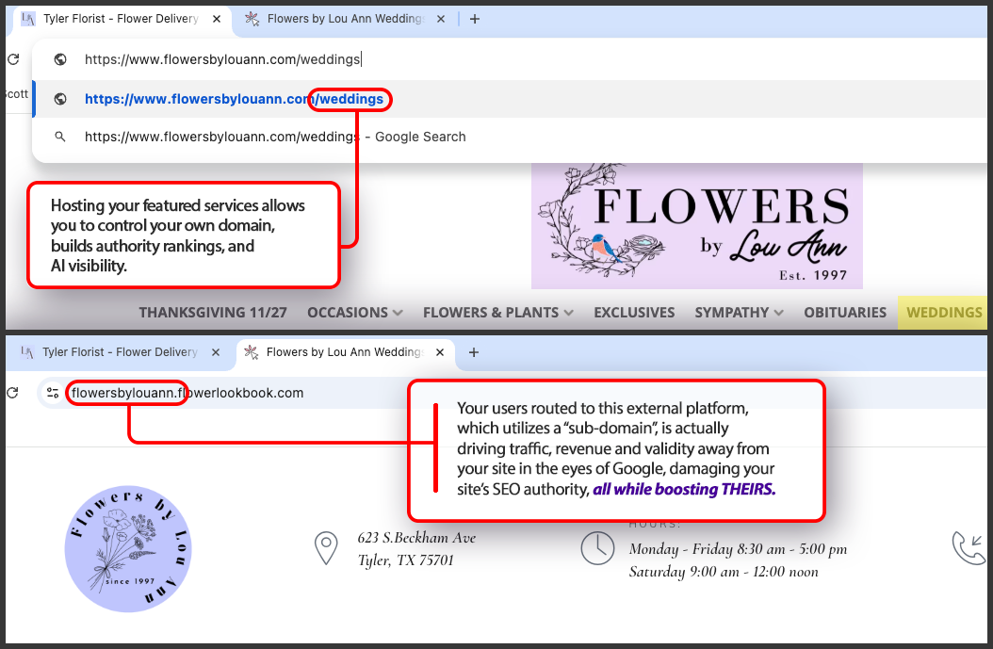Open a new tab in top browser
This screenshot has width=993, height=649.
click(x=474, y=19)
